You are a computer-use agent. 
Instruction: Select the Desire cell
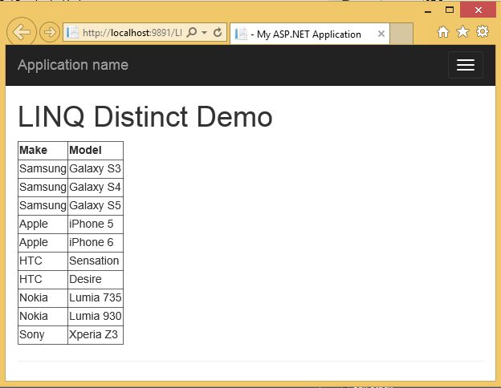(x=96, y=280)
